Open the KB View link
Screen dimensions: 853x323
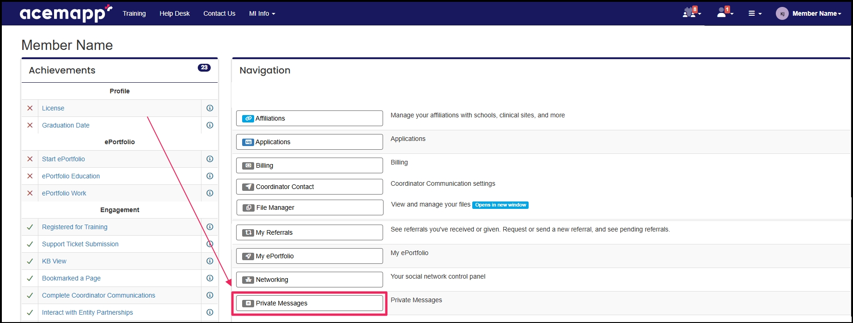point(54,261)
